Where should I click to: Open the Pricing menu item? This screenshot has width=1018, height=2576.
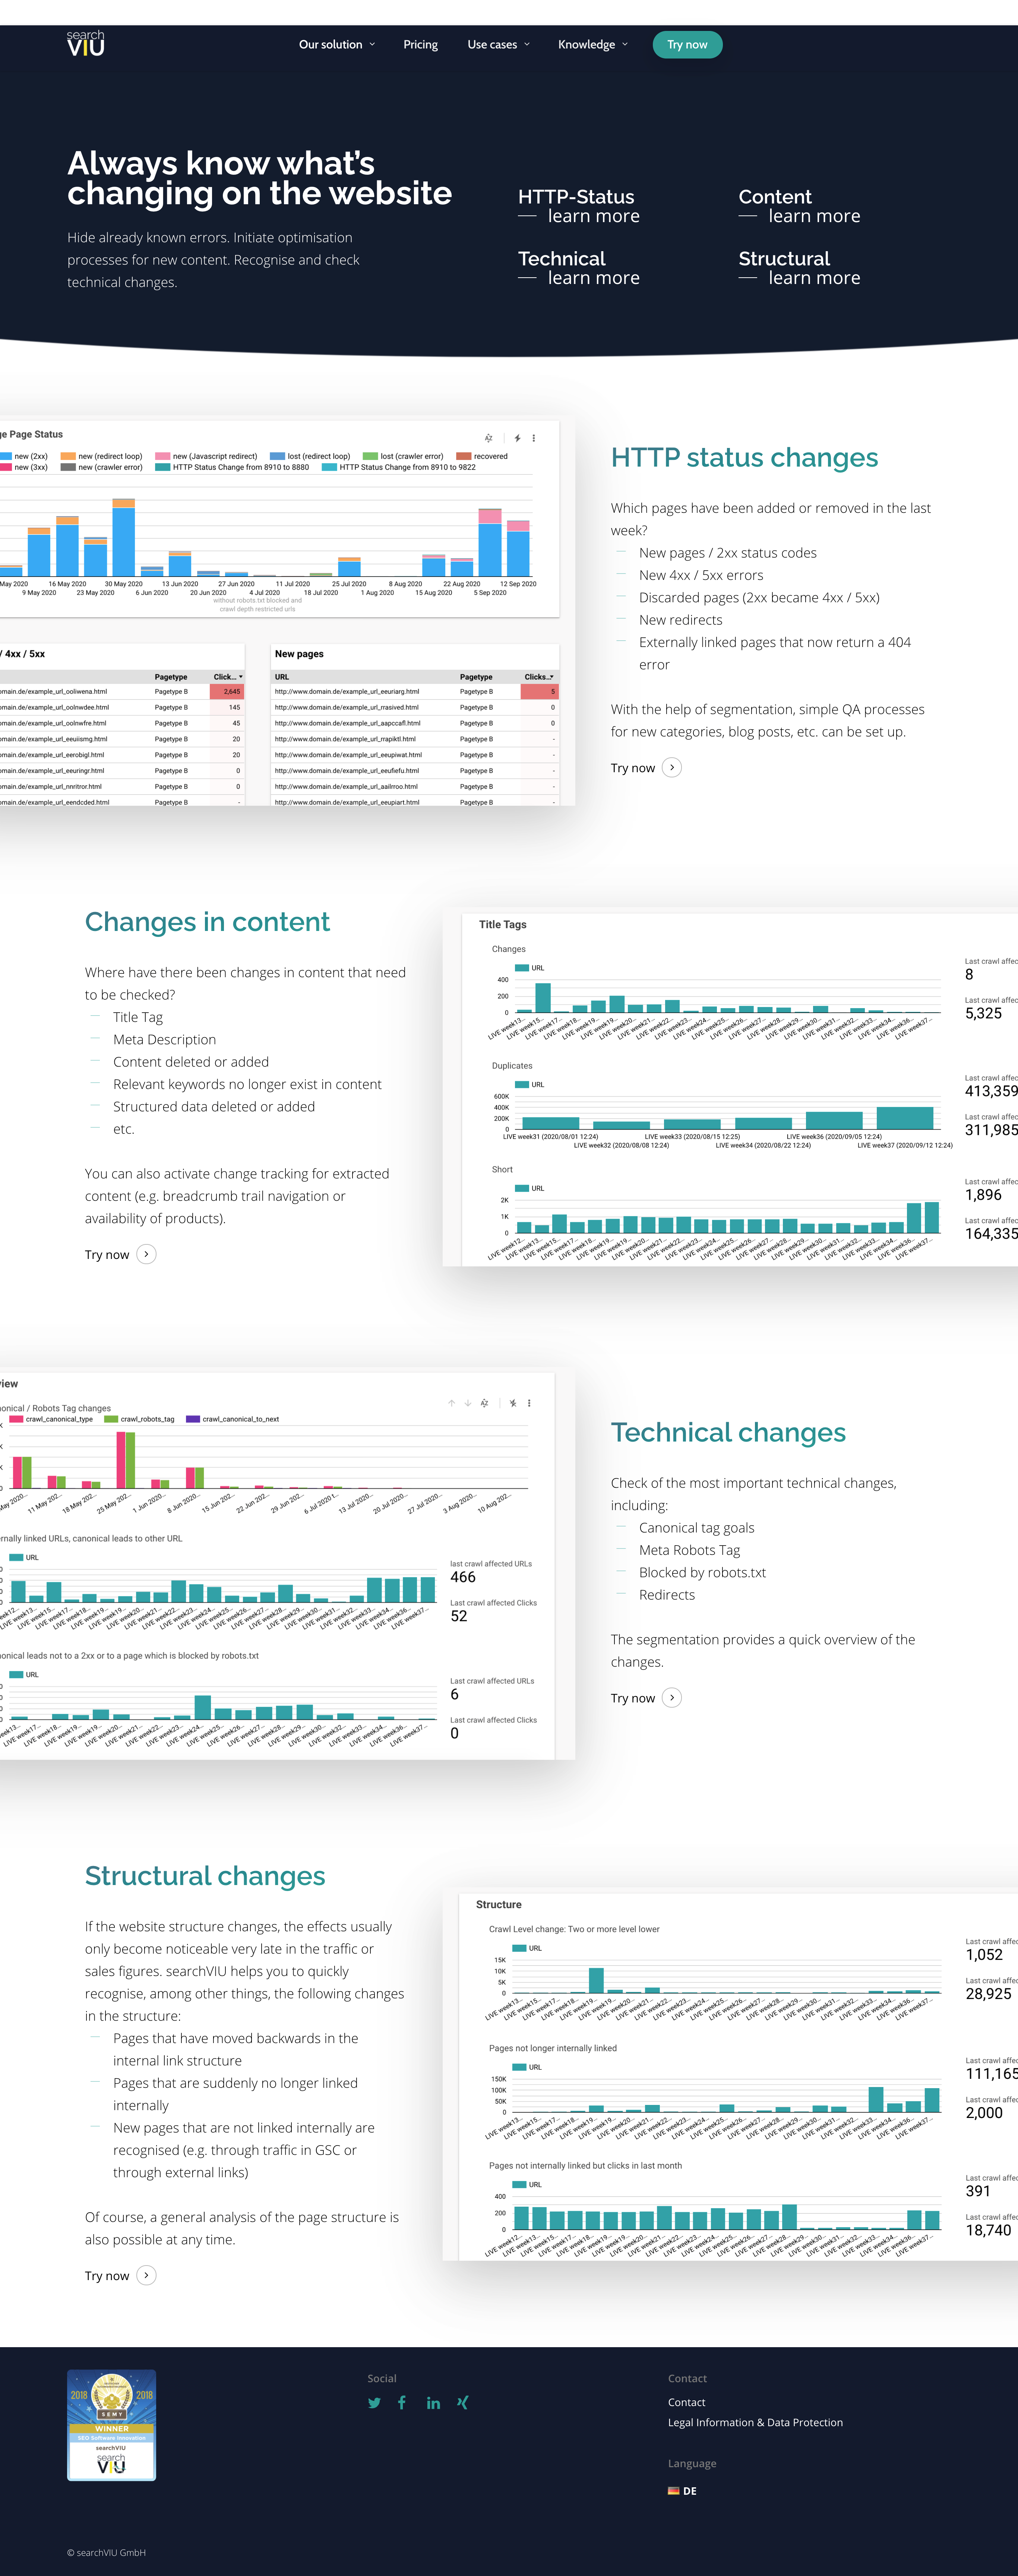coord(420,44)
